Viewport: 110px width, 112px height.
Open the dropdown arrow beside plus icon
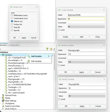coord(54,49)
